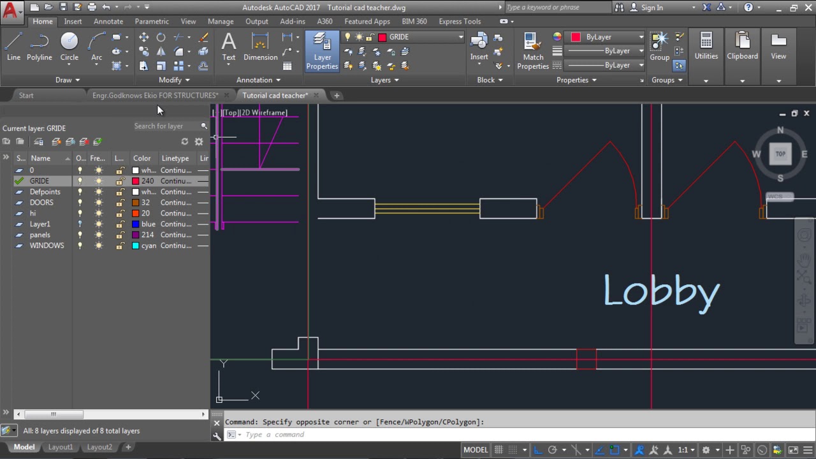Click WINDOWS layer cyan color swatch
816x459 pixels.
point(135,245)
